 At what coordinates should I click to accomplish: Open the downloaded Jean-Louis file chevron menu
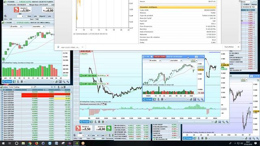point(82,47)
